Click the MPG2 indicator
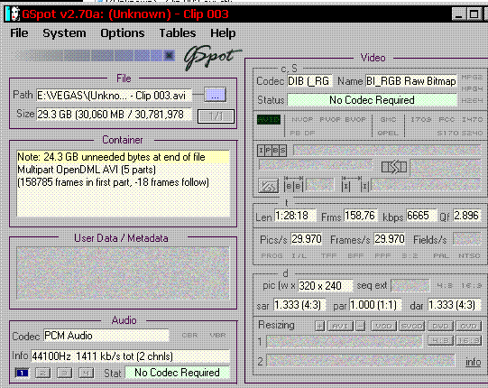 472,77
